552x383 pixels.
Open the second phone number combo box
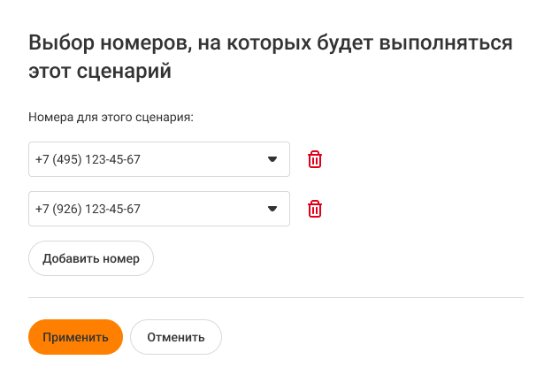pyautogui.click(x=159, y=209)
